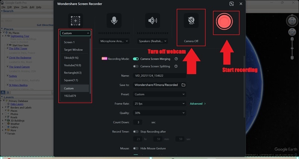Open the Advanced settings link
This screenshot has height=159, width=299.
(x=198, y=104)
